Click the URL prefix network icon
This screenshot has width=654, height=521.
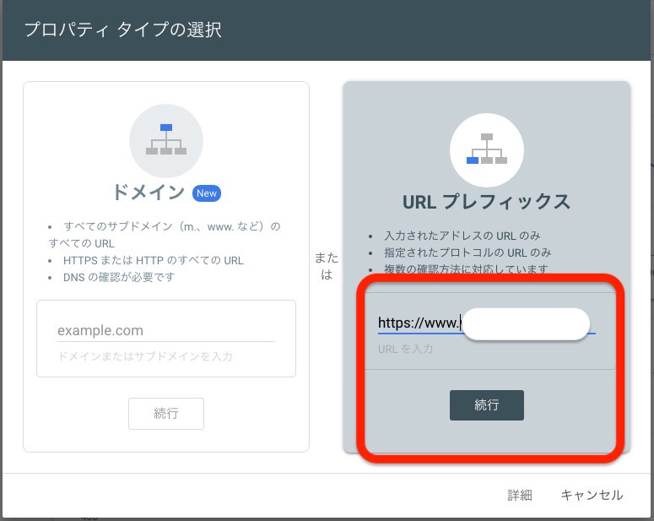coord(487,149)
